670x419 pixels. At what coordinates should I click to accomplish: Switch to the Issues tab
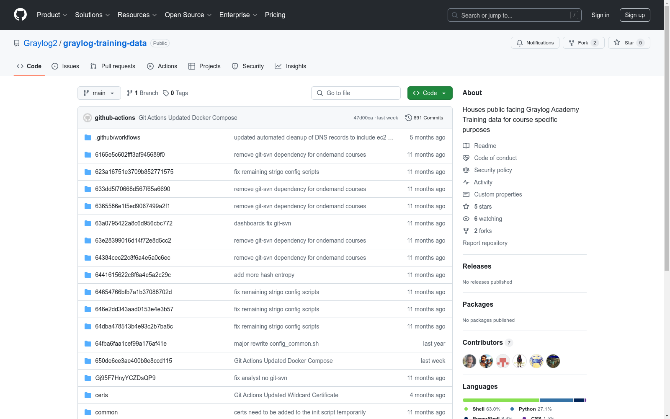point(65,66)
